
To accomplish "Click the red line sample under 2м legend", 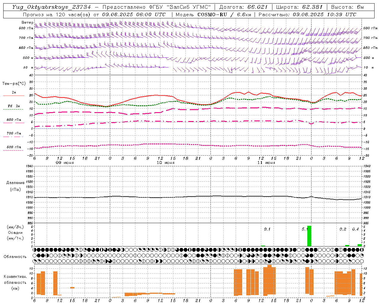I will (14, 96).
